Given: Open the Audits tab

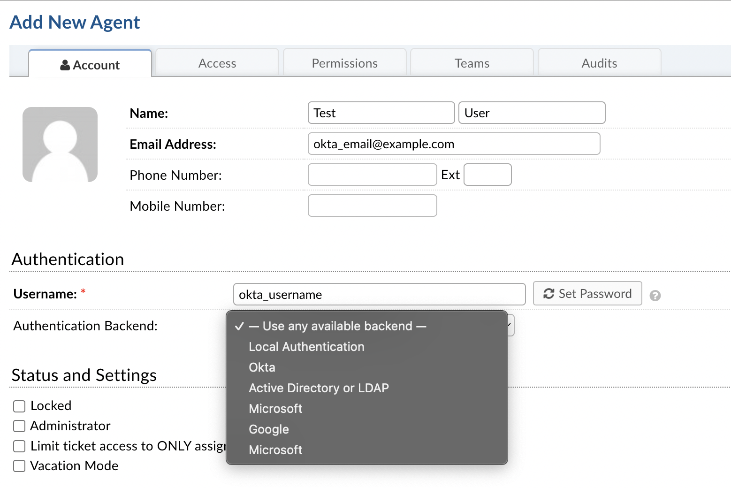Looking at the screenshot, I should 599,63.
